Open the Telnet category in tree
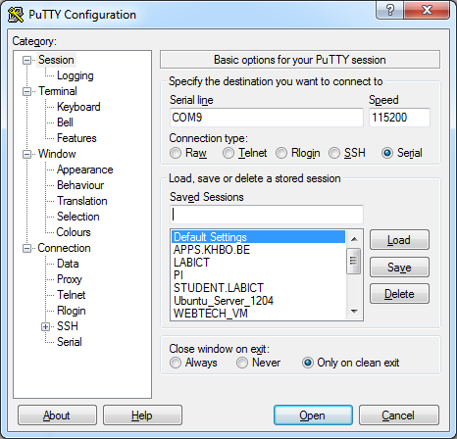This screenshot has height=439, width=457. pyautogui.click(x=71, y=295)
